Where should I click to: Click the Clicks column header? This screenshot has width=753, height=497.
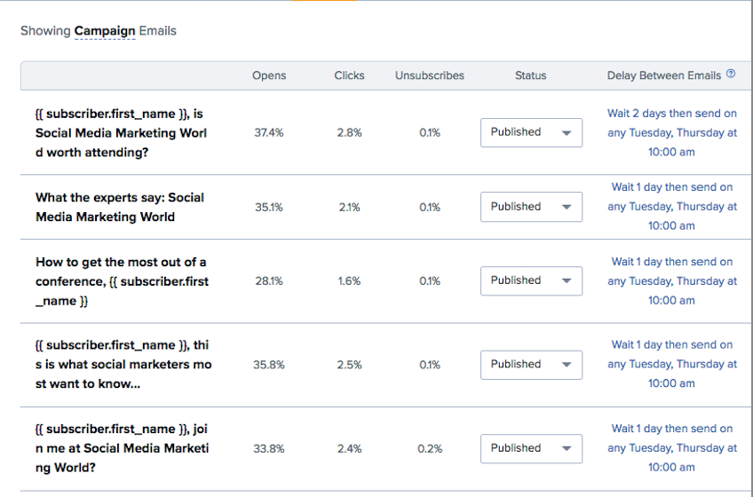[x=349, y=75]
